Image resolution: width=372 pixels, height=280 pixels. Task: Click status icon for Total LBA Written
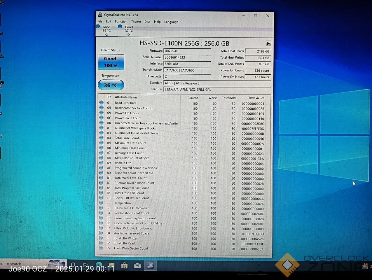point(101,238)
